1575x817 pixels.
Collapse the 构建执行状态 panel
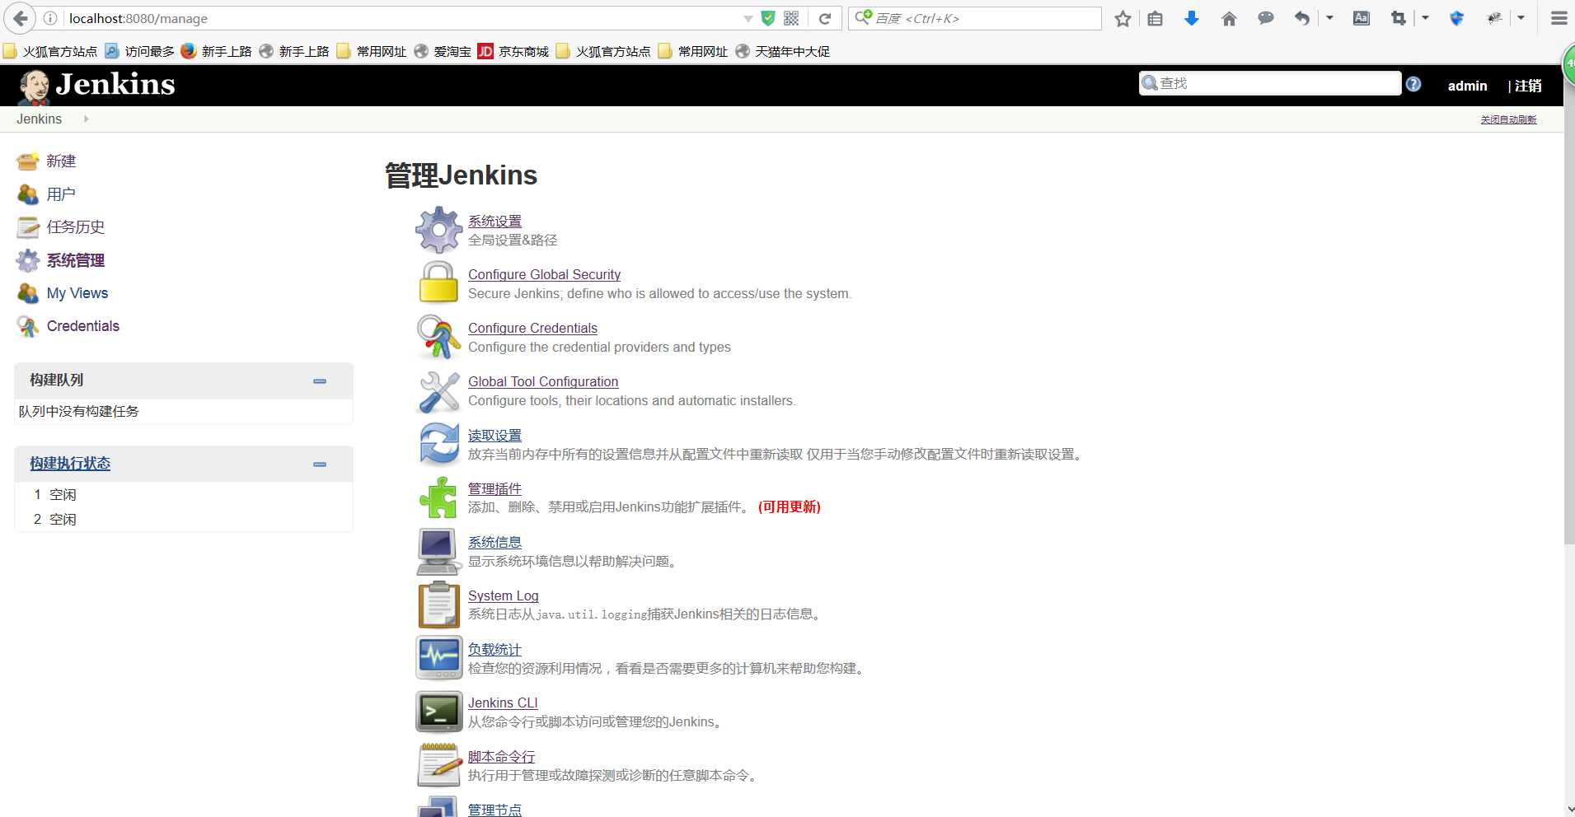[320, 465]
